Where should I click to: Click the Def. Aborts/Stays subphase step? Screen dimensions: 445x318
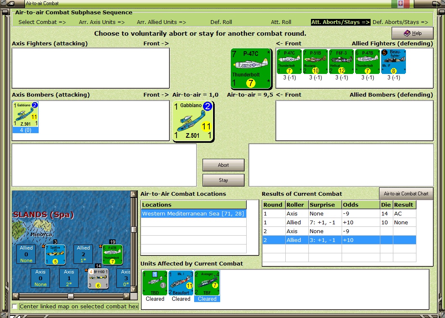pyautogui.click(x=400, y=22)
